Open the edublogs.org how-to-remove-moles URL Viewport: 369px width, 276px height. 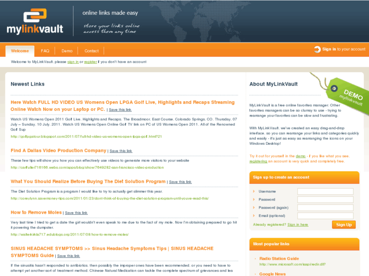pos(70,234)
